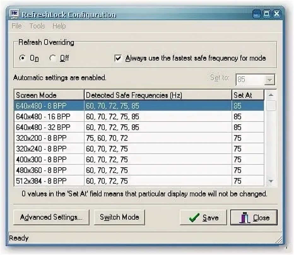Close window using the title bar X

coord(277,14)
